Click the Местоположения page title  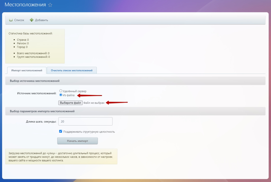[25, 5]
